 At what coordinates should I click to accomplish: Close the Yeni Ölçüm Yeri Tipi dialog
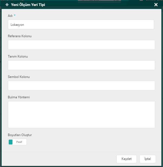click(x=156, y=5)
